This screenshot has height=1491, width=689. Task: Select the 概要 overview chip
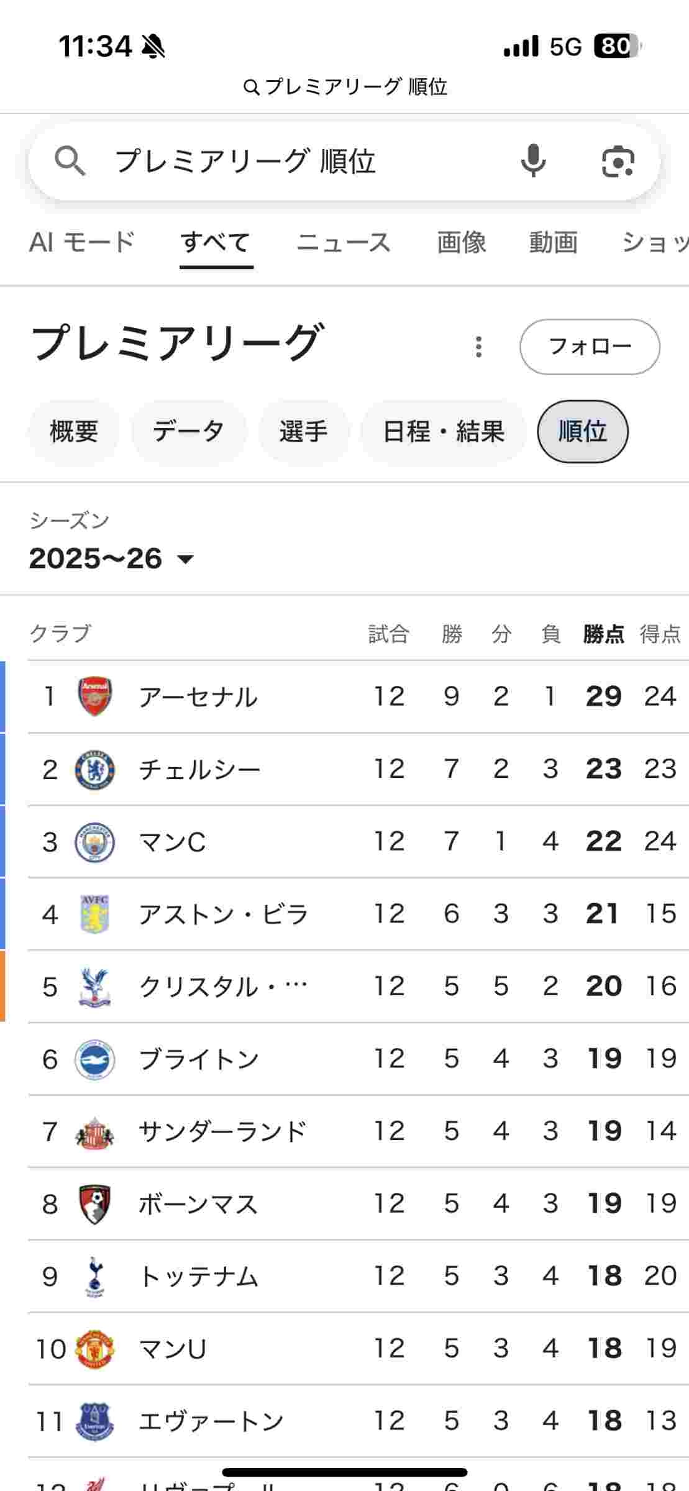click(74, 432)
